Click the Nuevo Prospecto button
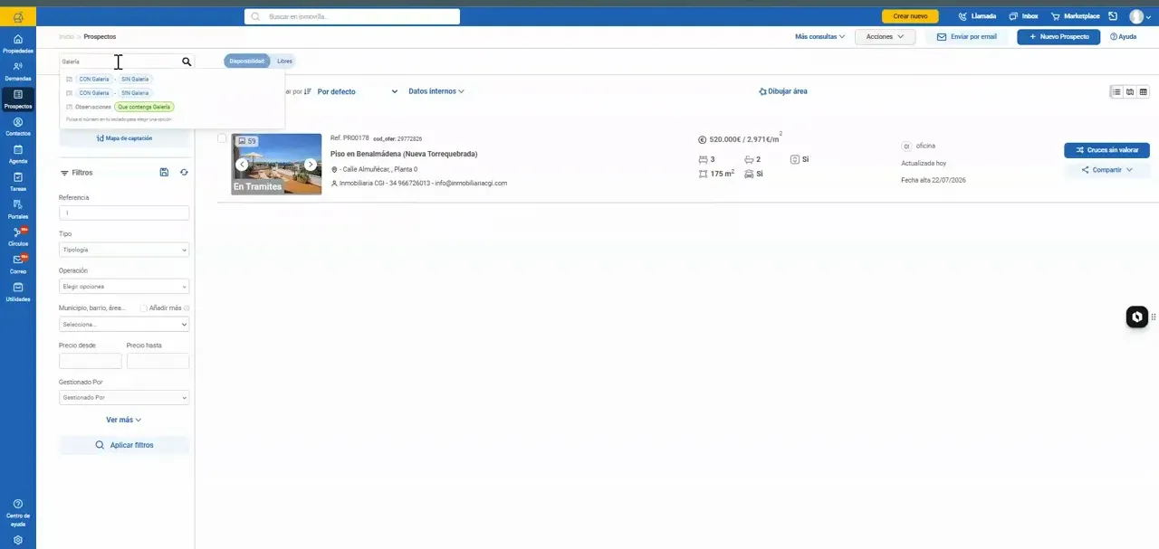Viewport: 1159px width, 549px height. [1058, 37]
